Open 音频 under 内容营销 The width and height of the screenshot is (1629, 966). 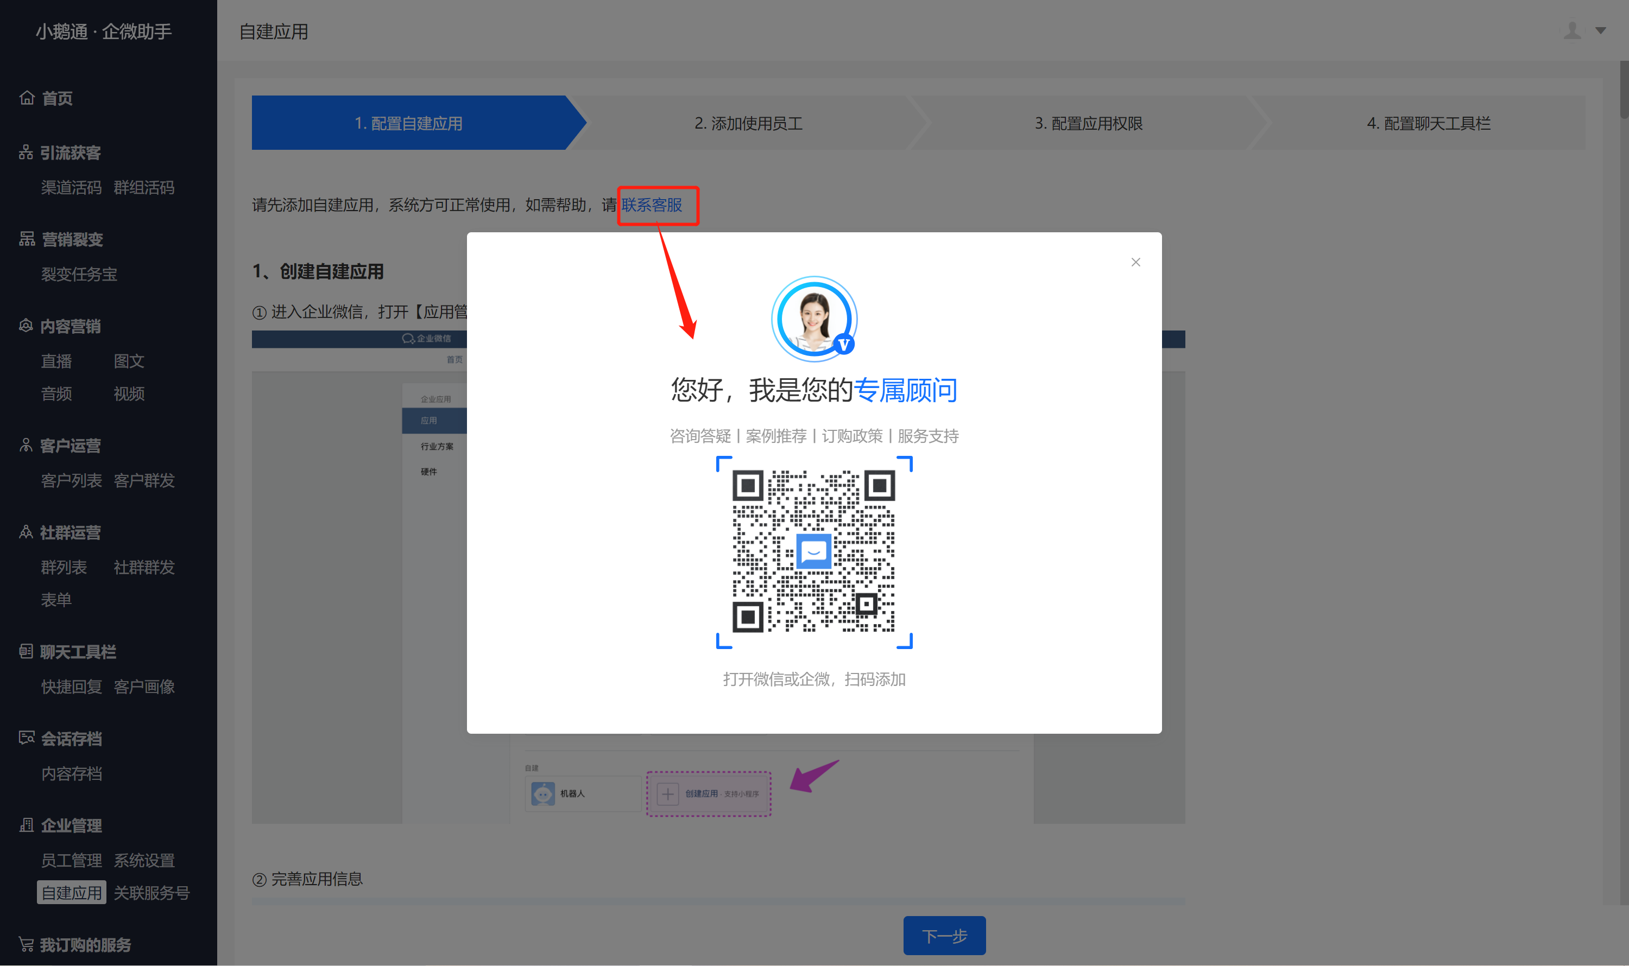(56, 394)
